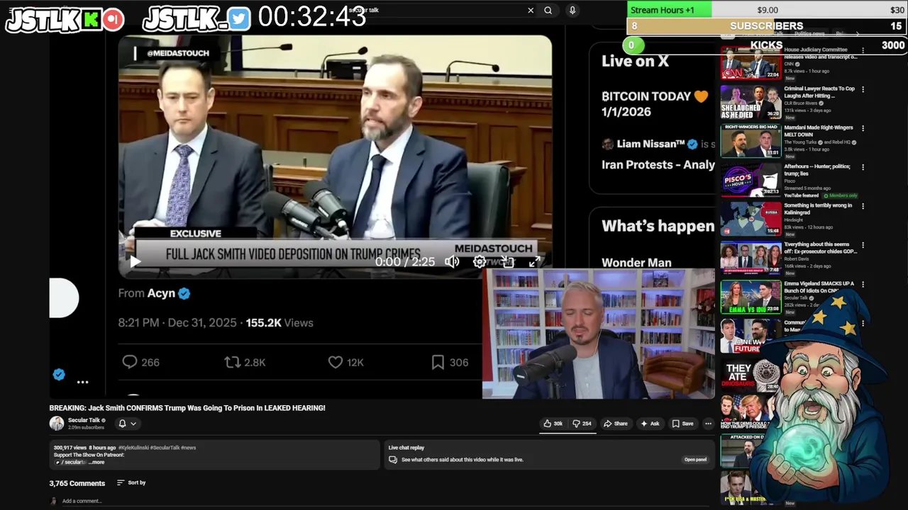Play the embedded Jack Smith deposition clip
This screenshot has width=908, height=510.
135,261
